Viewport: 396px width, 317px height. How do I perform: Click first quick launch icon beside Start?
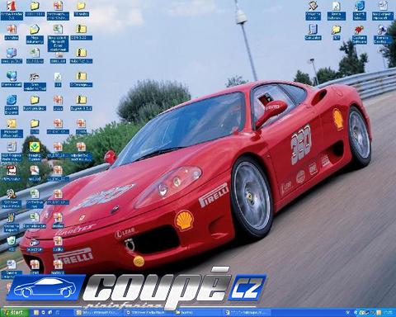[36, 313]
